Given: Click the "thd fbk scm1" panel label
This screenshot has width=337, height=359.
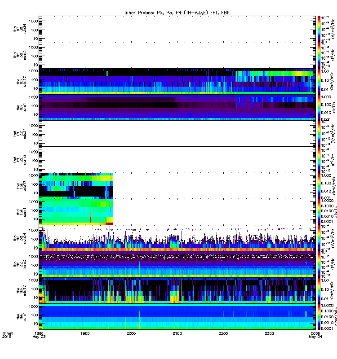Looking at the screenshot, I should coord(22,212).
